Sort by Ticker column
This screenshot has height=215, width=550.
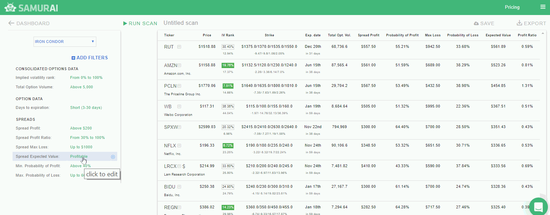pos(169,35)
